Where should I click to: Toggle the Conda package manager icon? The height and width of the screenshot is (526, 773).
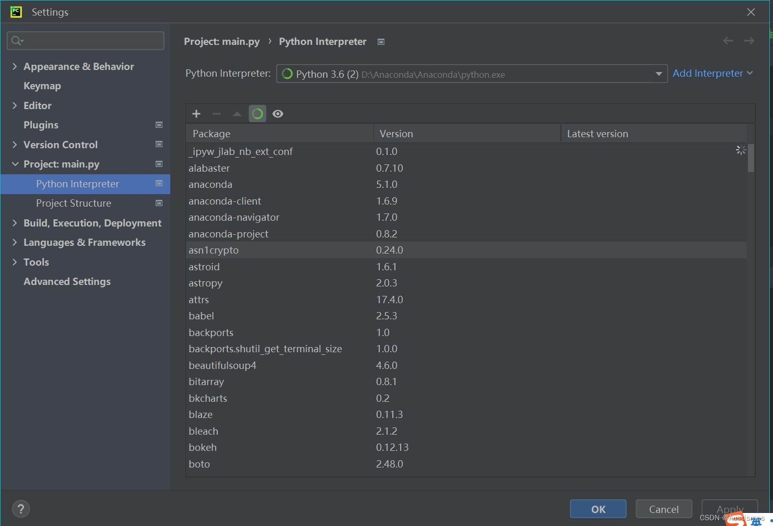257,114
